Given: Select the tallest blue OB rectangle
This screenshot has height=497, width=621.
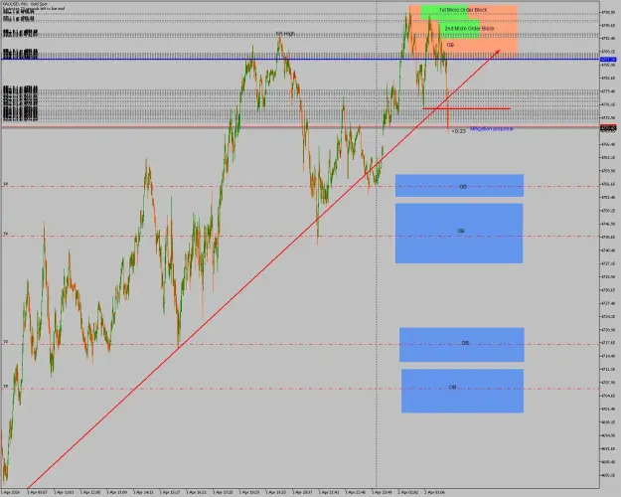Looking at the screenshot, I should click(x=459, y=234).
